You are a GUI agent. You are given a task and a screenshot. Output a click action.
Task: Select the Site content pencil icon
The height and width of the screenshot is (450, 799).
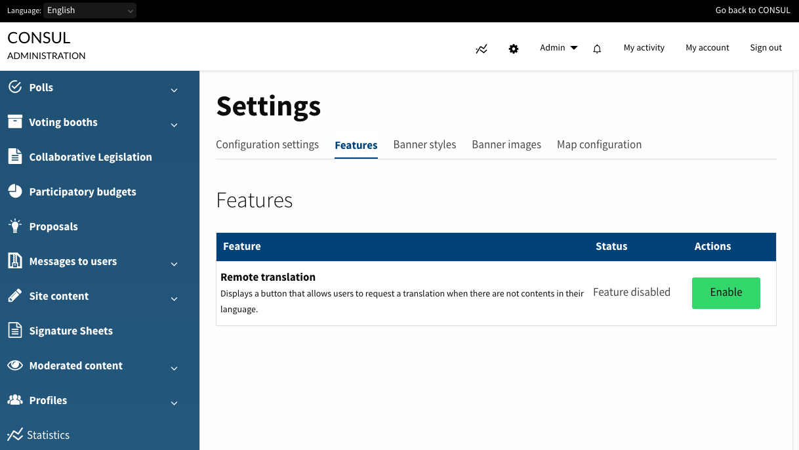pyautogui.click(x=14, y=294)
